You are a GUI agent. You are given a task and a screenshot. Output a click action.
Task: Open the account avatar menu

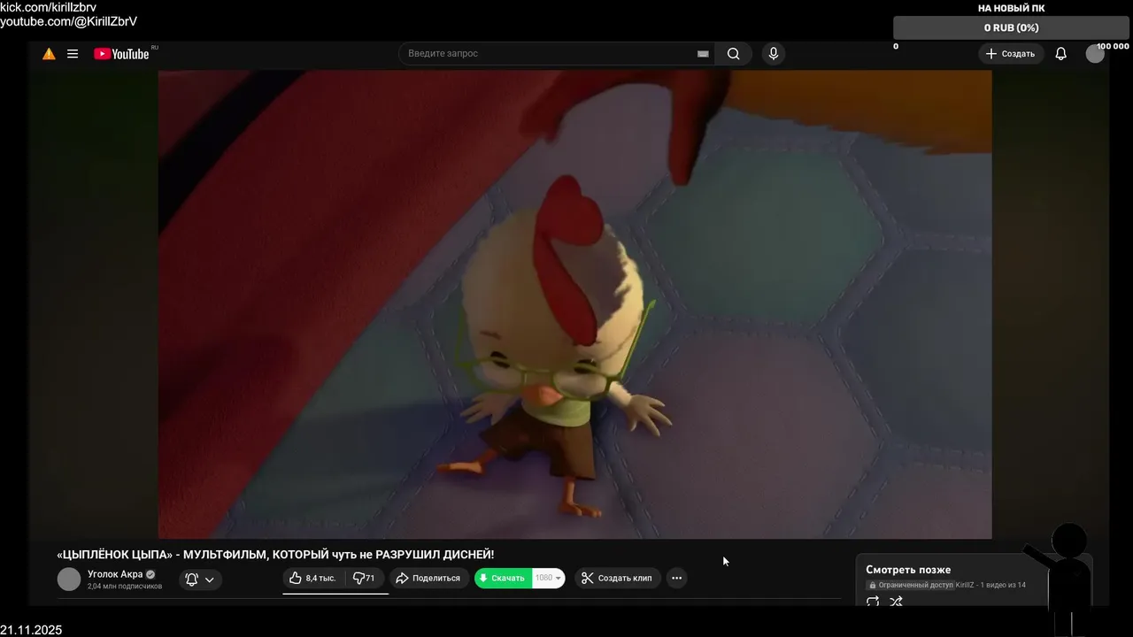1095,54
